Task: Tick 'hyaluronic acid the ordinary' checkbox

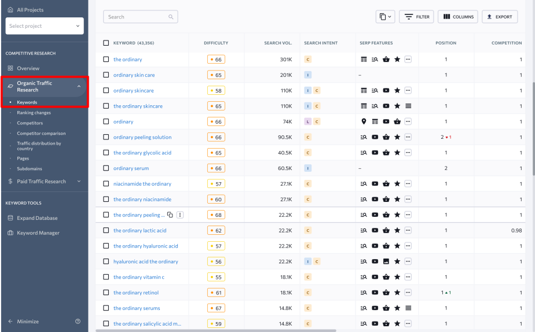Action: pos(106,261)
